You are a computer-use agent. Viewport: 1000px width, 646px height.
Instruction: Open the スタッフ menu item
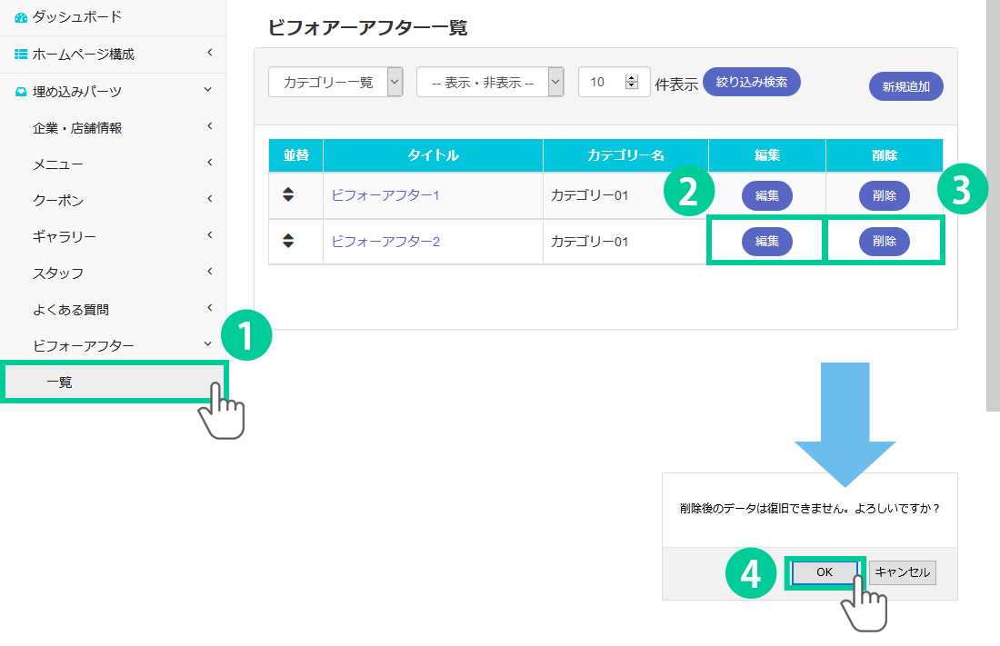tap(57, 273)
